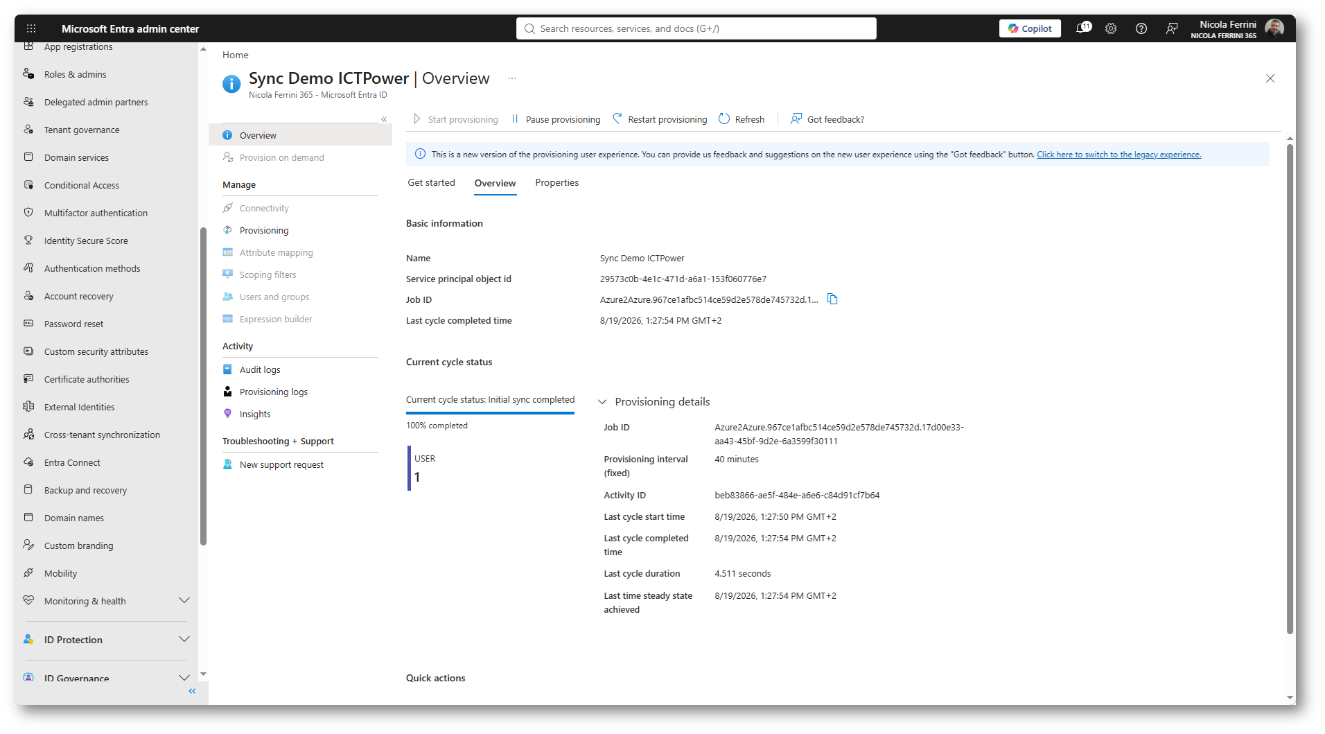Expand the ID Protection section
Screen dimensions: 1325x734
(184, 640)
